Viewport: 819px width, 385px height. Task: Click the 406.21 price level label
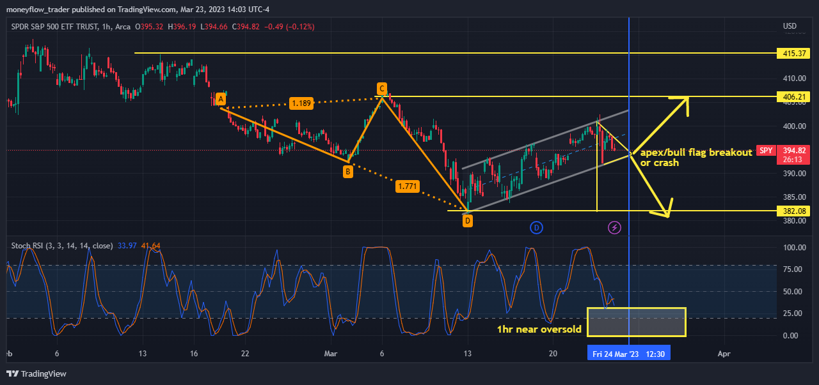792,97
